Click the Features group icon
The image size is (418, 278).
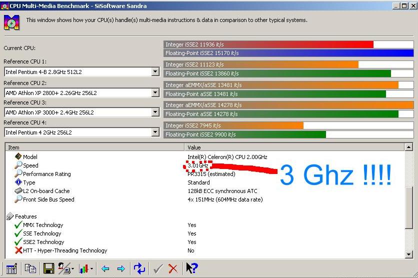click(x=10, y=216)
